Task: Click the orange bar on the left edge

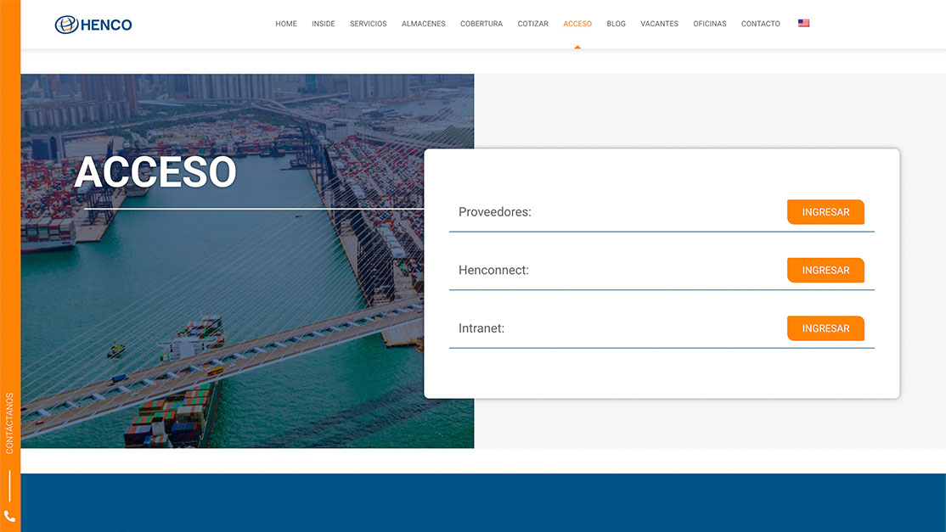Action: (9, 255)
